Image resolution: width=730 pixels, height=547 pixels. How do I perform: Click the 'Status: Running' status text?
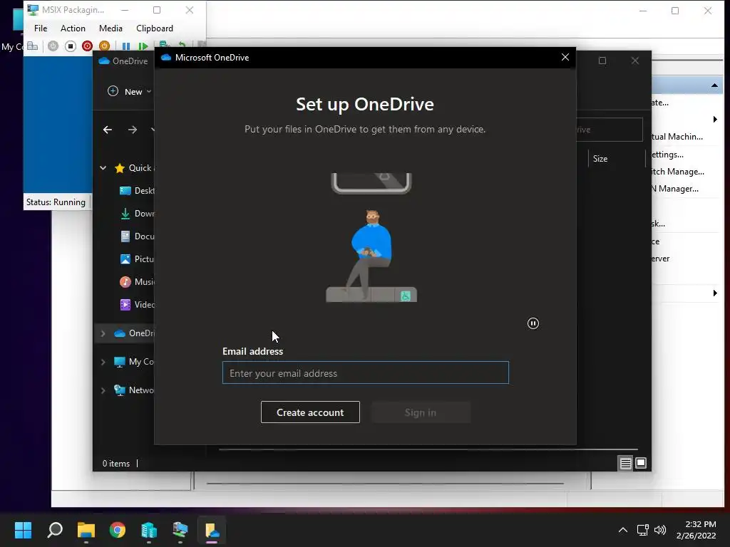coord(56,202)
